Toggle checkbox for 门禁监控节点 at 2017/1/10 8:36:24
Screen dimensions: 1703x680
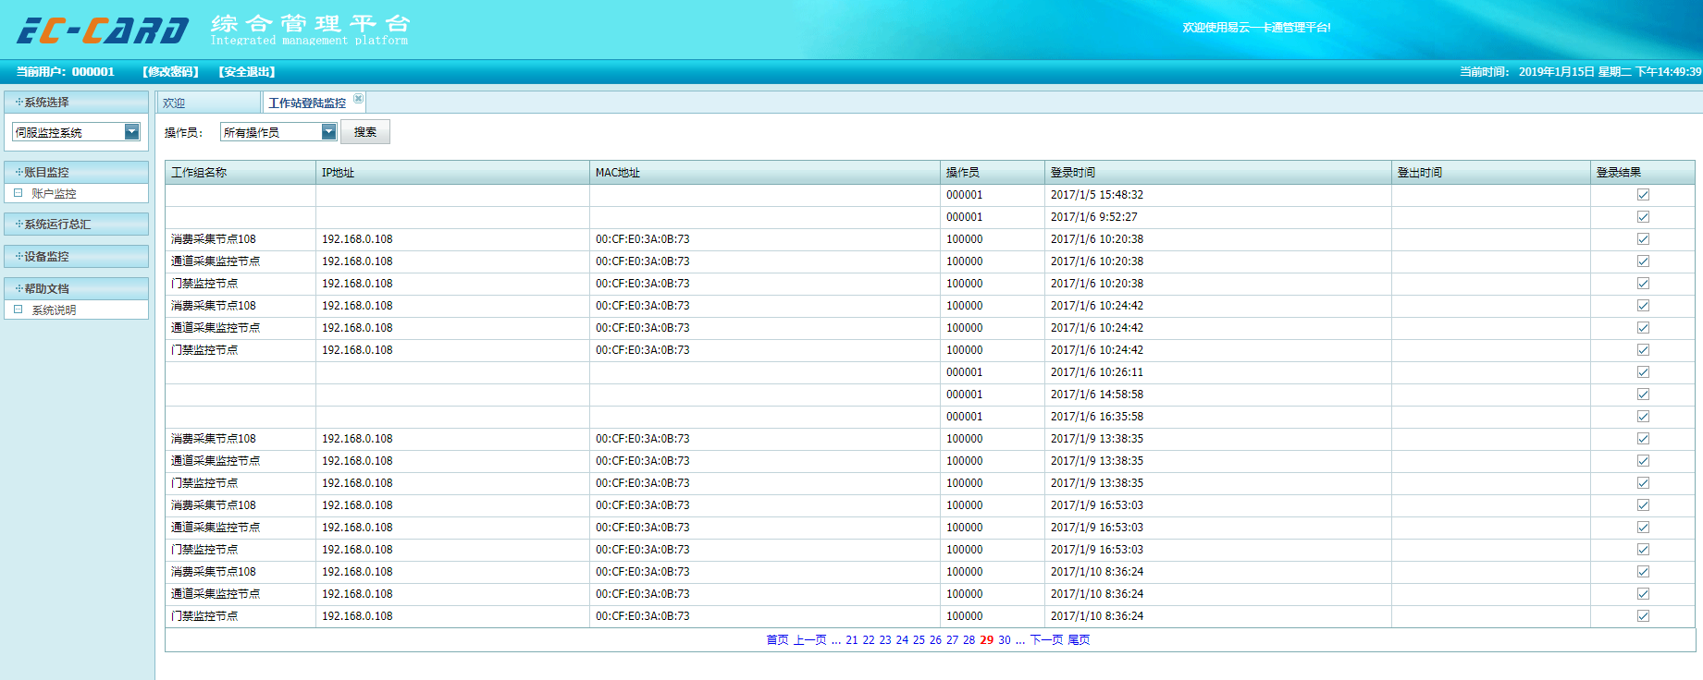pos(1643,616)
